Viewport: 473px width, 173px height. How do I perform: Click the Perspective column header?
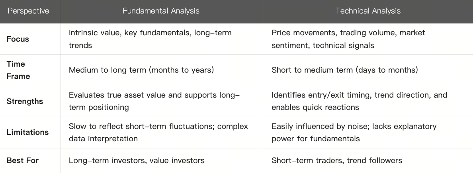[28, 11]
